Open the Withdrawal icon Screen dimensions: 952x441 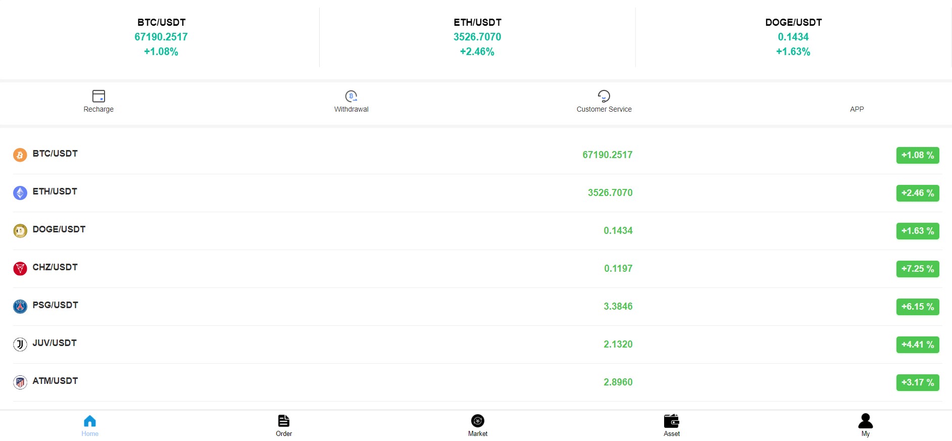click(351, 96)
